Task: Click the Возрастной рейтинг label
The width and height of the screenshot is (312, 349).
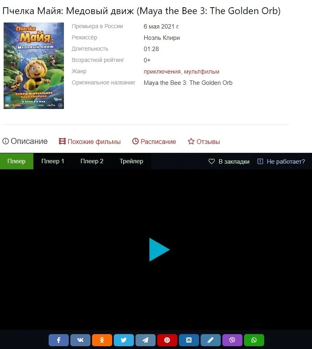Action: [98, 60]
